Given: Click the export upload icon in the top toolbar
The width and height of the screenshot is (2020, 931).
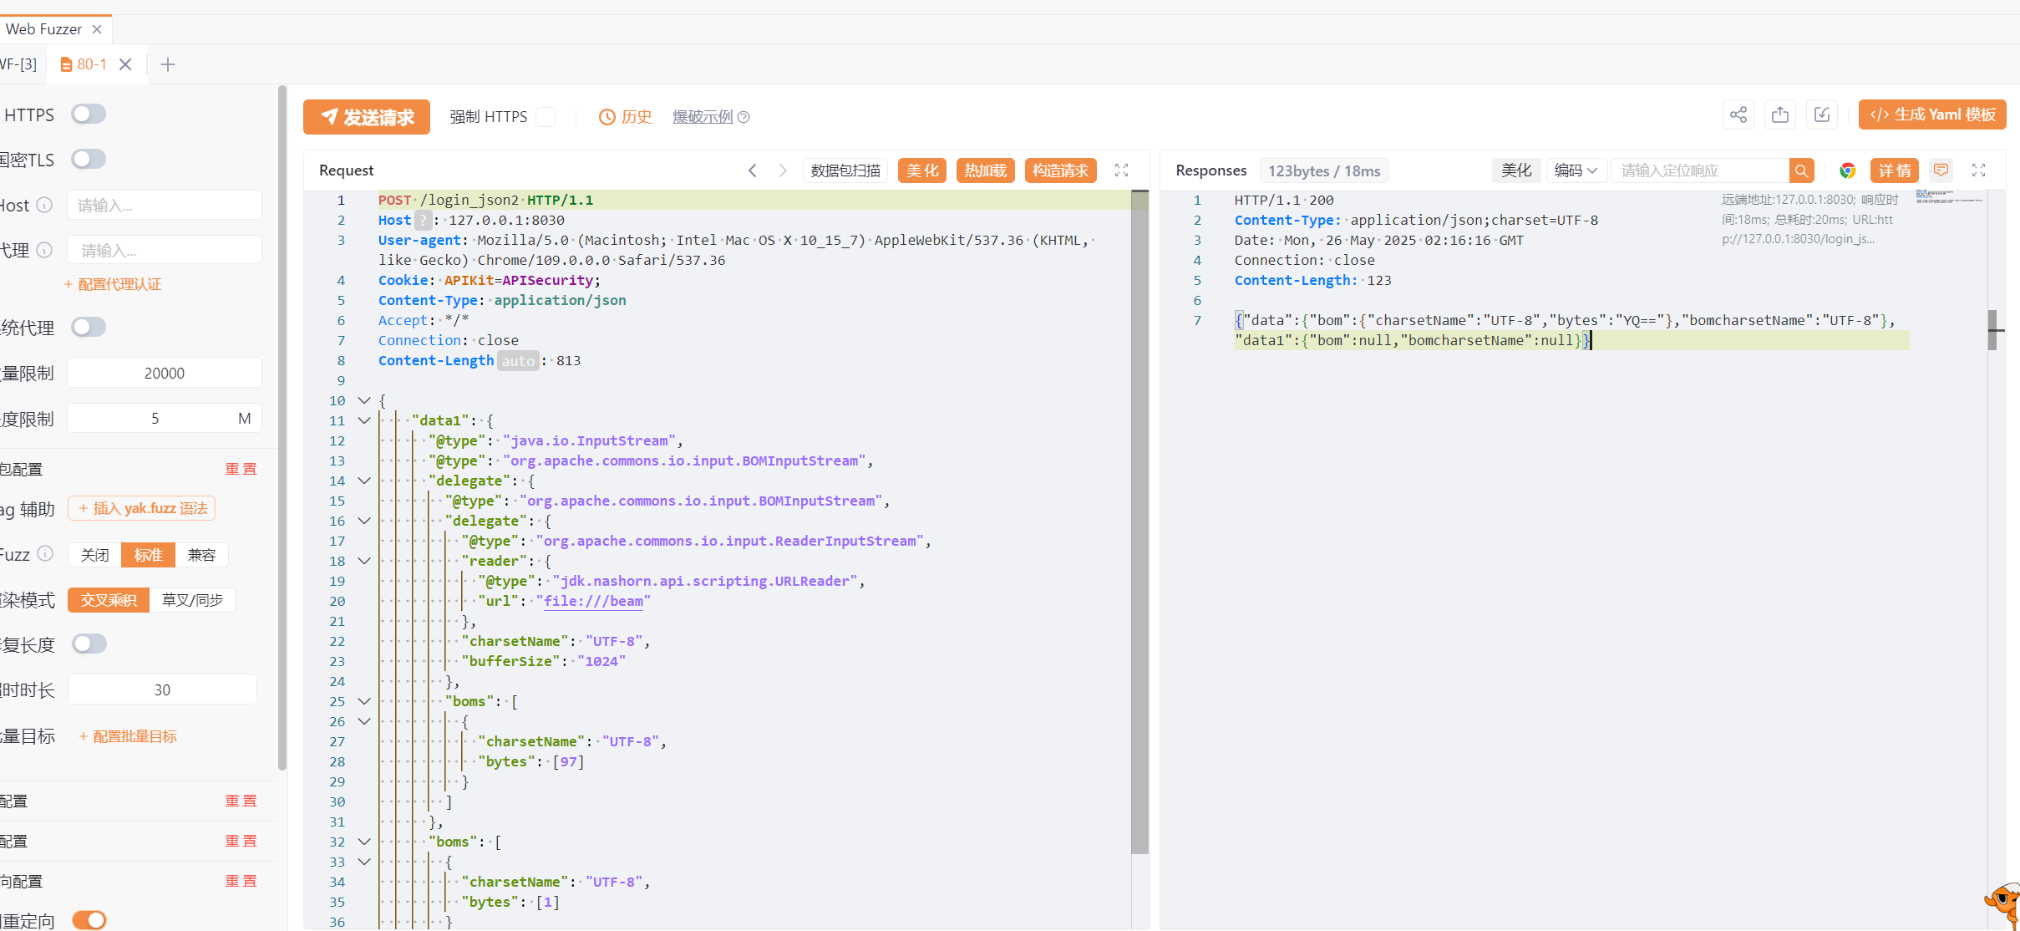Looking at the screenshot, I should 1780,115.
